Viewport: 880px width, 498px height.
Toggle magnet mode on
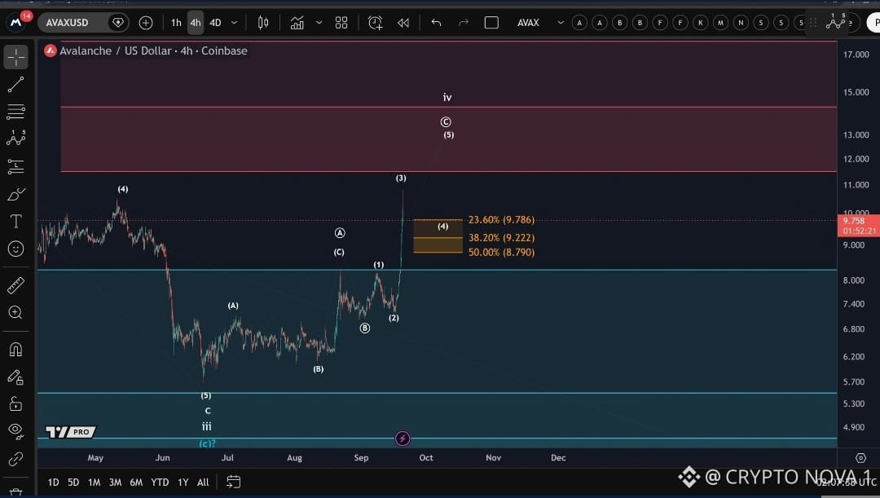(x=15, y=349)
